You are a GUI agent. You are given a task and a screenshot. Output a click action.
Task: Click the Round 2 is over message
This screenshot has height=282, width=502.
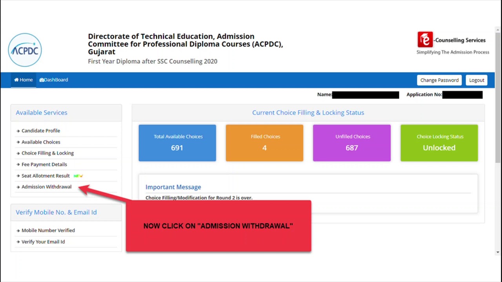tap(199, 198)
